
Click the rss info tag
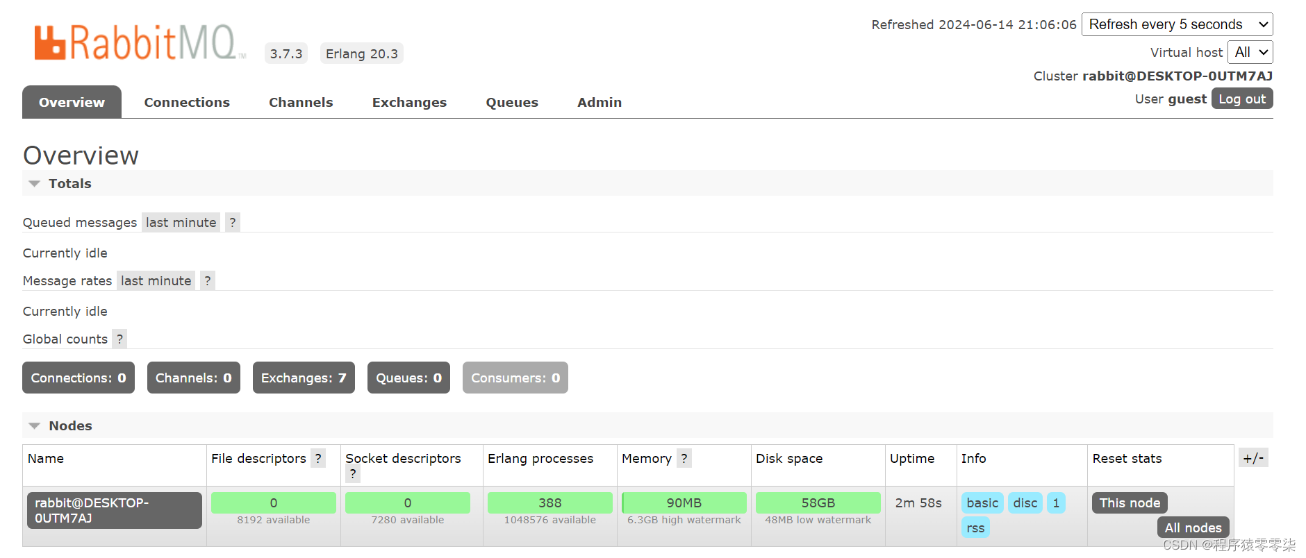point(975,527)
